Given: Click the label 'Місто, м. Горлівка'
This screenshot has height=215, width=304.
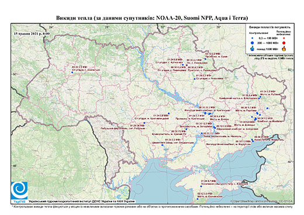Looking at the screenshot, I should (x=246, y=110).
